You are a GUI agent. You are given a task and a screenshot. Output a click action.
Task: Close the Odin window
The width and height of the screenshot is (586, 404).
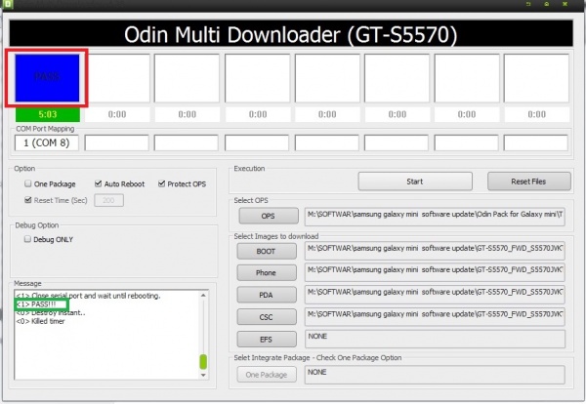pos(565,4)
